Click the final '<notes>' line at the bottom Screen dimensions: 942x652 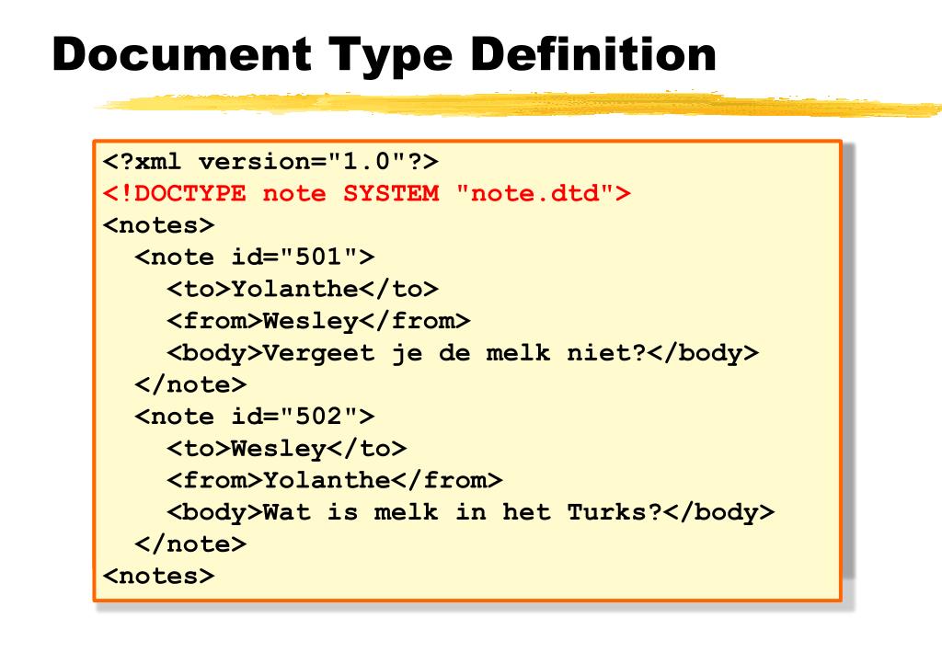point(158,576)
